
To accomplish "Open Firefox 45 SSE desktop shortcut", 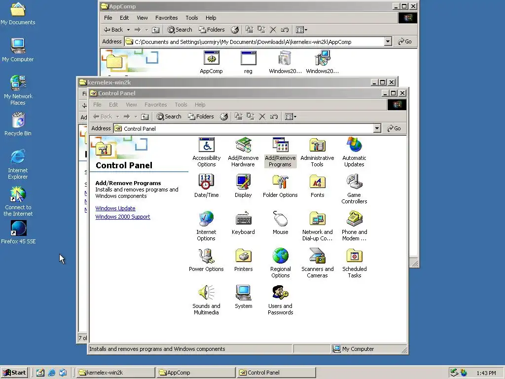I will click(18, 232).
